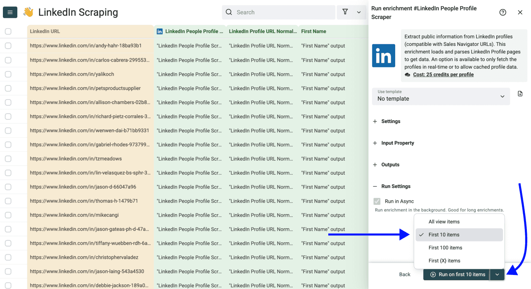Toggle the select-all checkbox in the table header
Screen dimensions: 531x289
pos(7,31)
